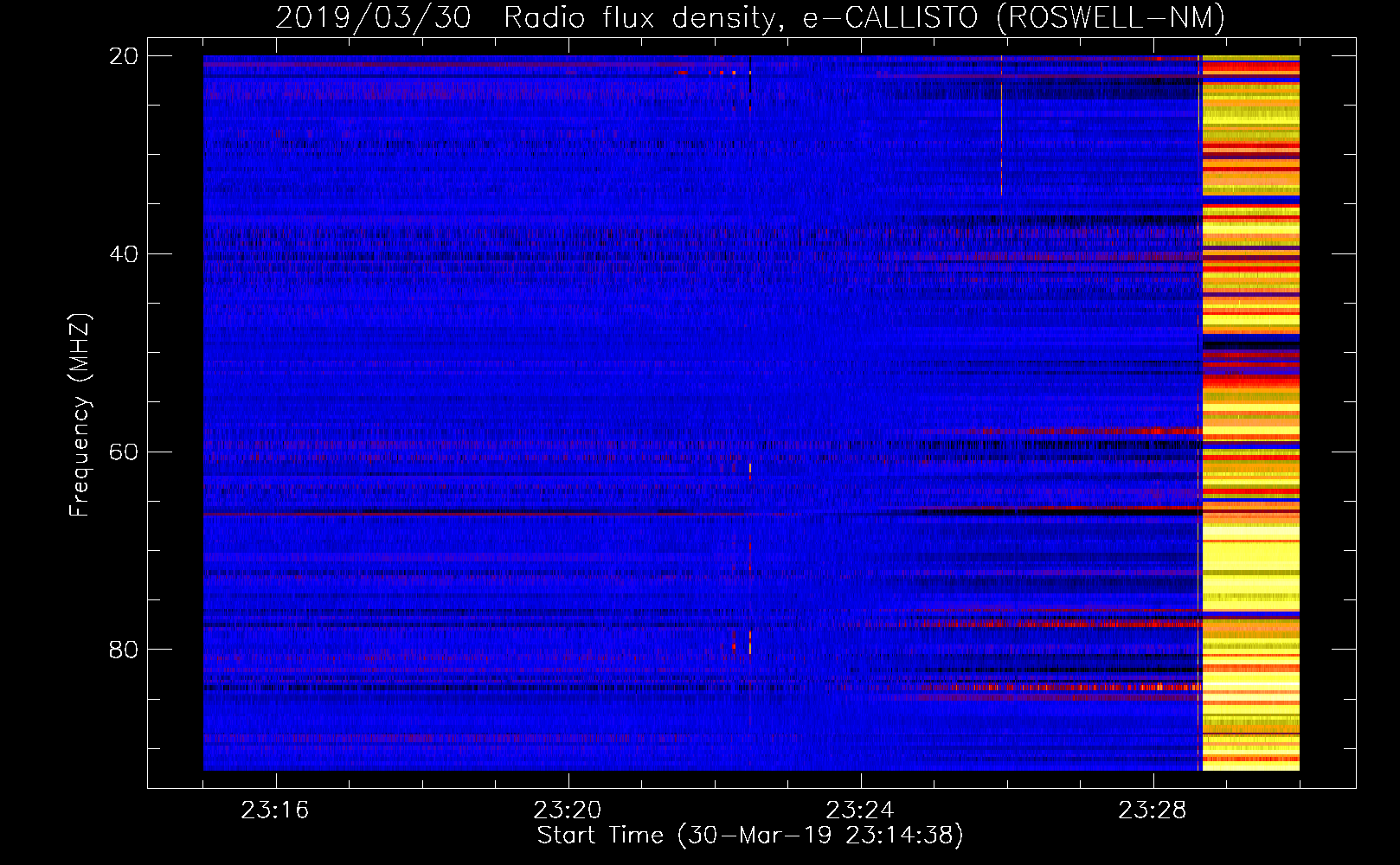Click the frequency axis tick label "60"
The width and height of the screenshot is (1400, 865).
(125, 452)
